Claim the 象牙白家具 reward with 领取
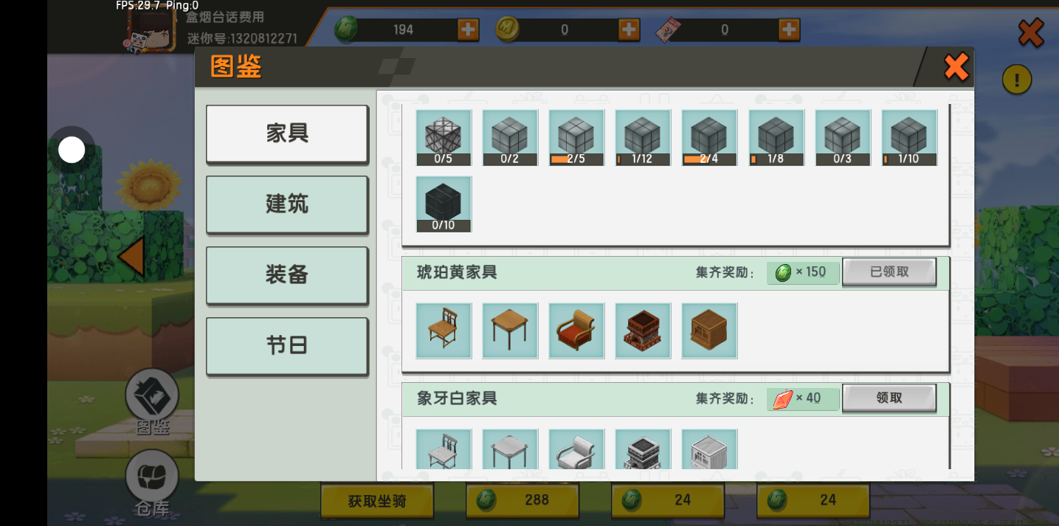Viewport: 1059px width, 526px height. pos(889,398)
